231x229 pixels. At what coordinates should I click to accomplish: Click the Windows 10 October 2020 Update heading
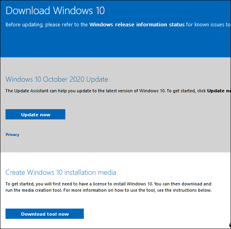coord(57,79)
